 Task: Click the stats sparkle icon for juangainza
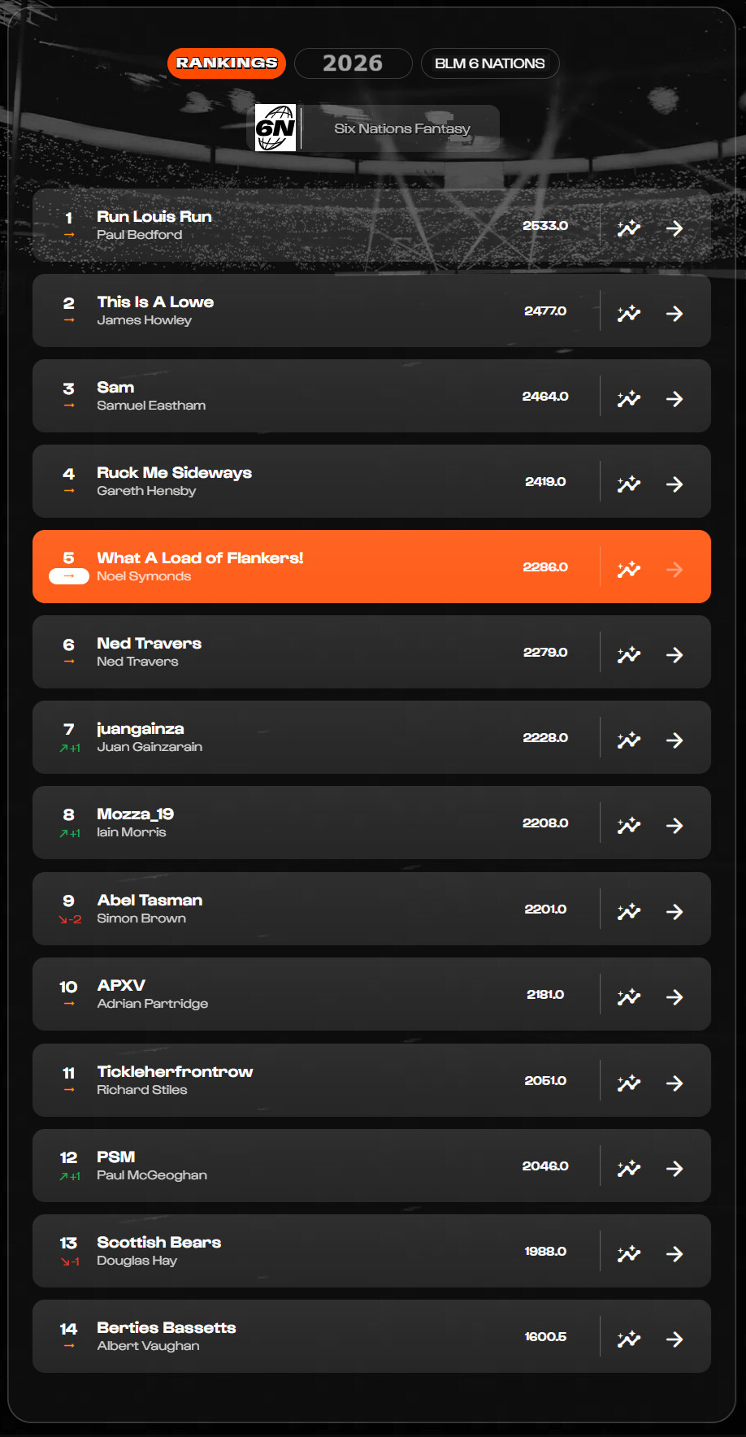[629, 740]
